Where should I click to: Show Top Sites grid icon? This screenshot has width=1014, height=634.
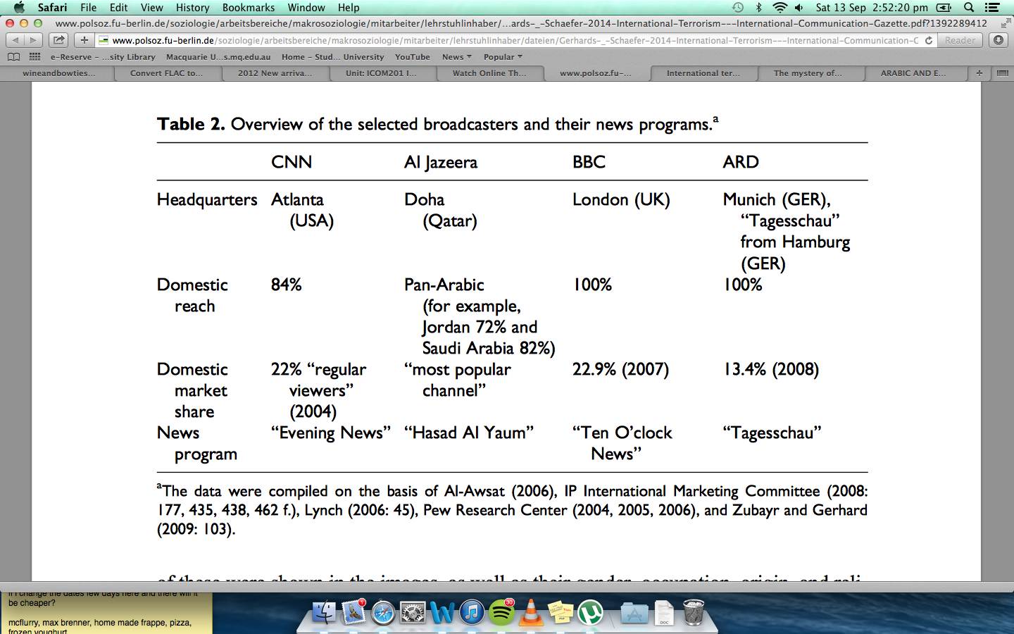tap(35, 57)
